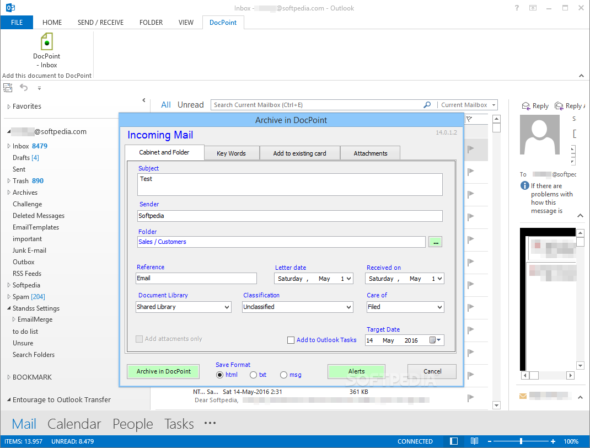Show Unread messages filter
This screenshot has width=590, height=448.
click(x=190, y=105)
